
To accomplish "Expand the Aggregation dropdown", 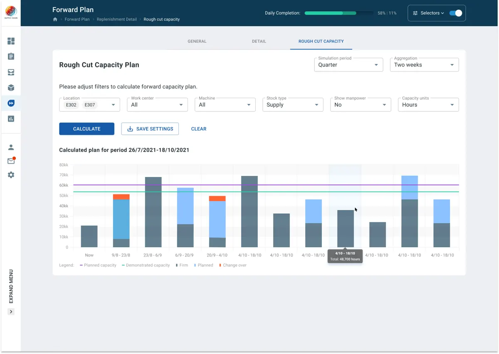I will [x=424, y=65].
